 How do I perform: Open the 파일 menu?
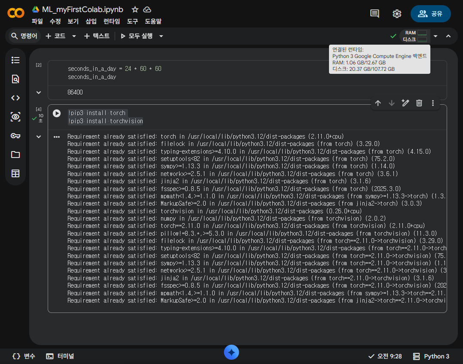tap(37, 21)
